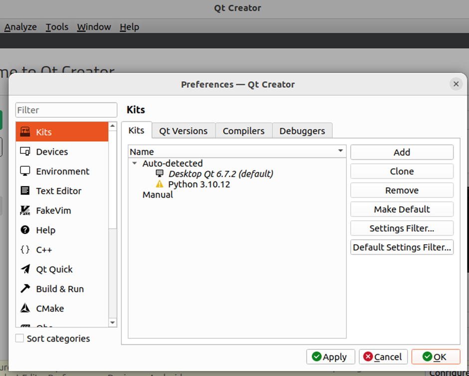Viewport: 469px width, 376px height.
Task: Collapse the Auto-detected tree group
Action: pos(135,163)
